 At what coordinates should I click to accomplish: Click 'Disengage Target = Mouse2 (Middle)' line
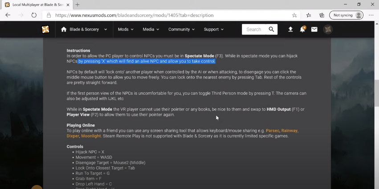[x=110, y=162]
